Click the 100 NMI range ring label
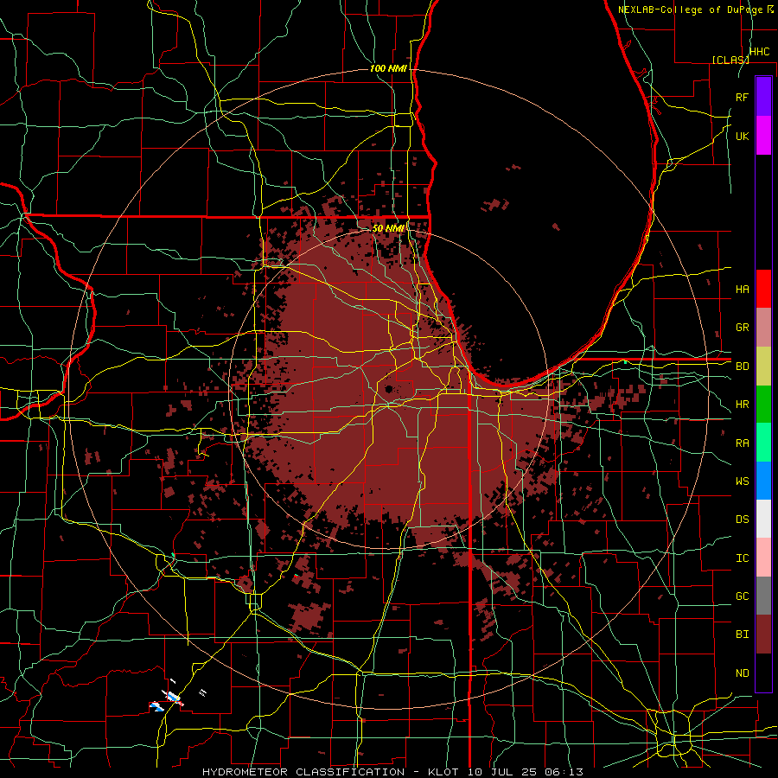Screen dimensions: 778x778 coord(388,68)
